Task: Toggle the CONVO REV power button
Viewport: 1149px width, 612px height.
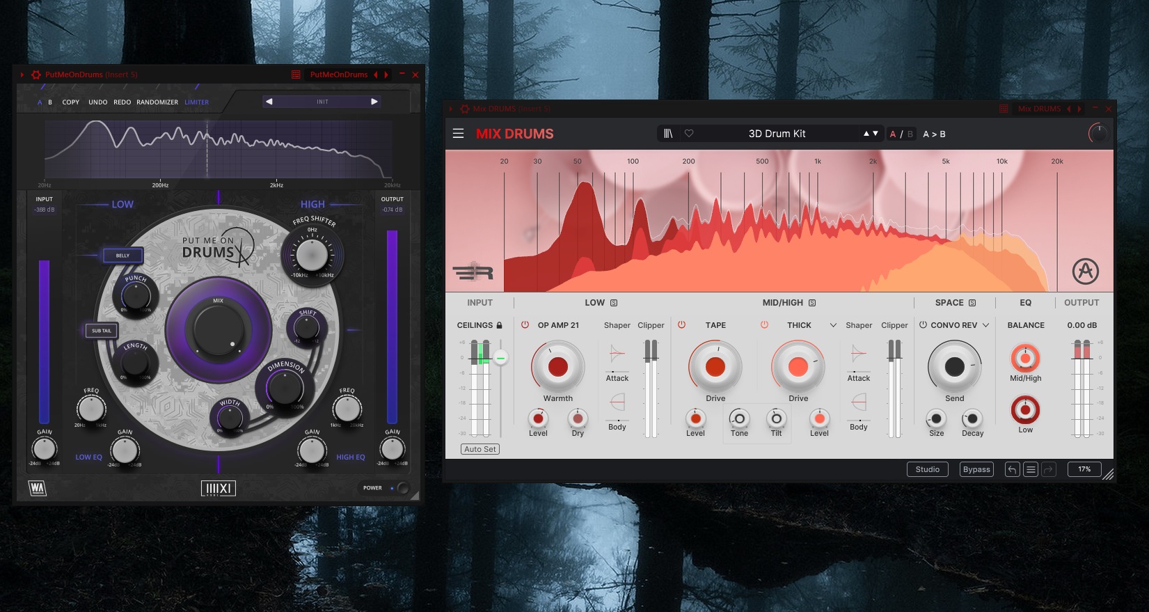Action: [924, 325]
